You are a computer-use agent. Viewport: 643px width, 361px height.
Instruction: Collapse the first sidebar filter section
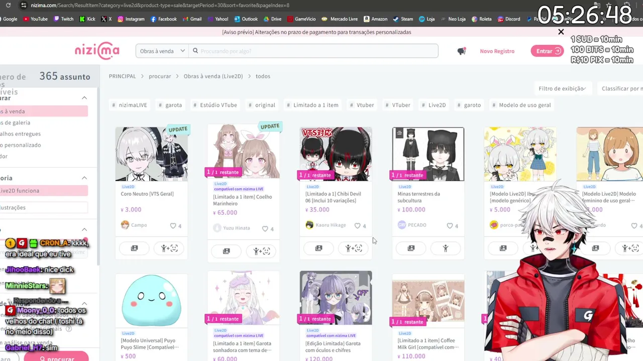click(84, 98)
